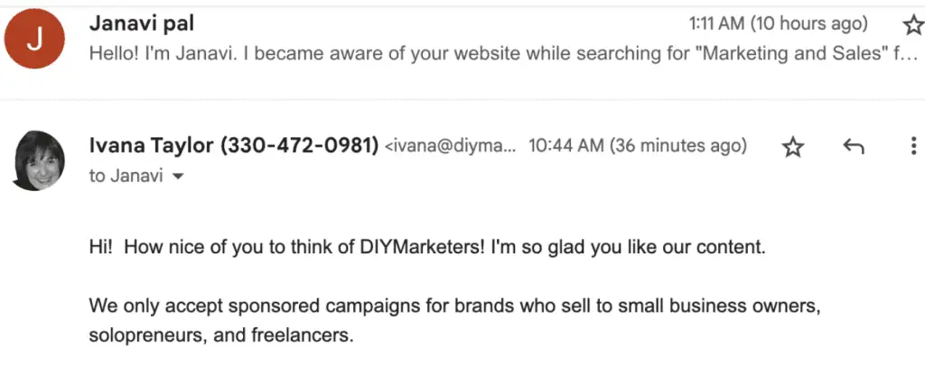Click the Ivana Taylor sender name
This screenshot has height=375, width=925.
149,145
